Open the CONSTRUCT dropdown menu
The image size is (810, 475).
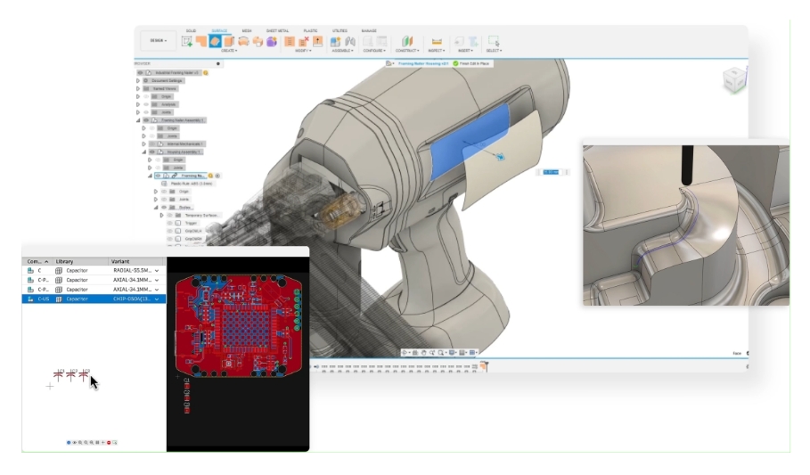[x=407, y=51]
